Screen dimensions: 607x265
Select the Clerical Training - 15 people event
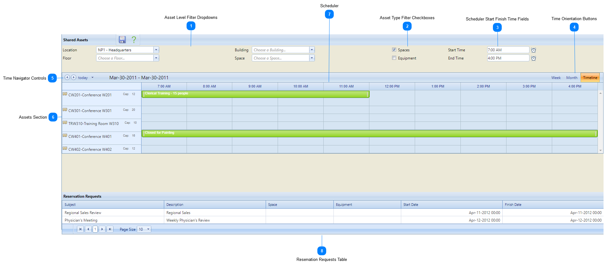(256, 94)
